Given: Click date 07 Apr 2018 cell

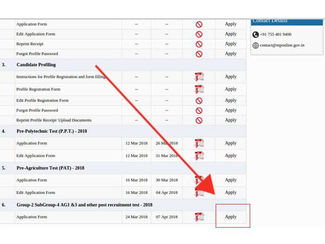Looking at the screenshot, I should coord(167,217).
